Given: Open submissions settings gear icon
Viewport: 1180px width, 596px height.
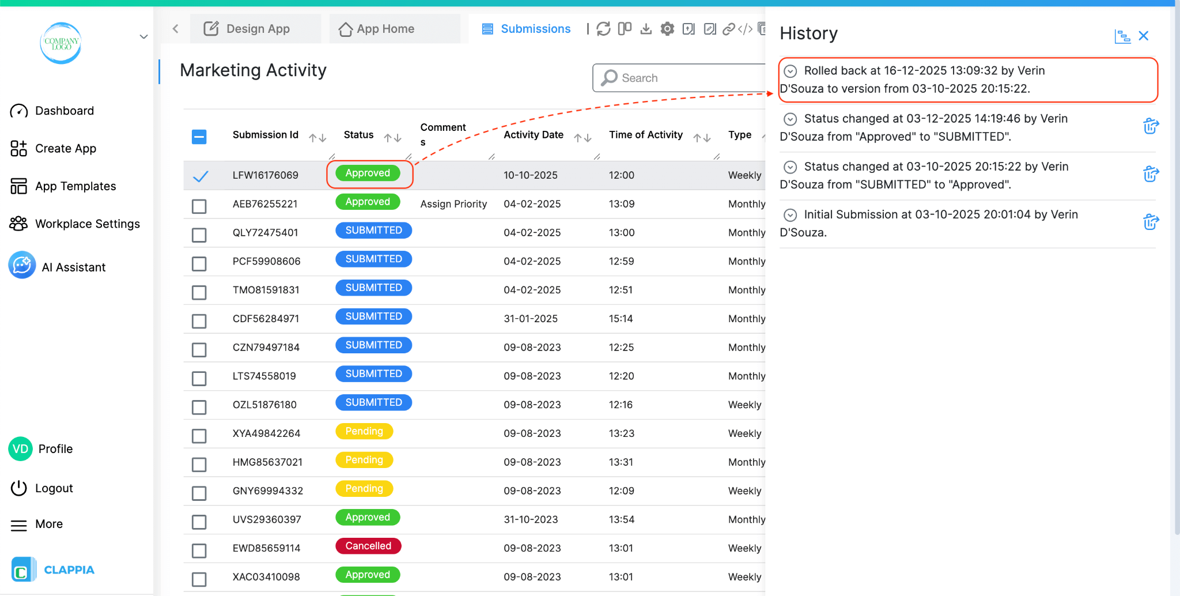Looking at the screenshot, I should click(667, 29).
